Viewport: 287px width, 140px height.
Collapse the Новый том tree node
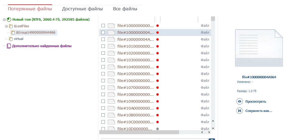(x=4, y=20)
